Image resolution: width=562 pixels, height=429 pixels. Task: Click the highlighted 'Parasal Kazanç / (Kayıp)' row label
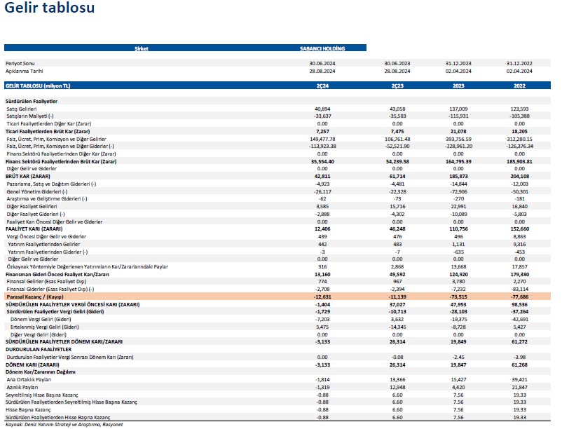point(36,297)
